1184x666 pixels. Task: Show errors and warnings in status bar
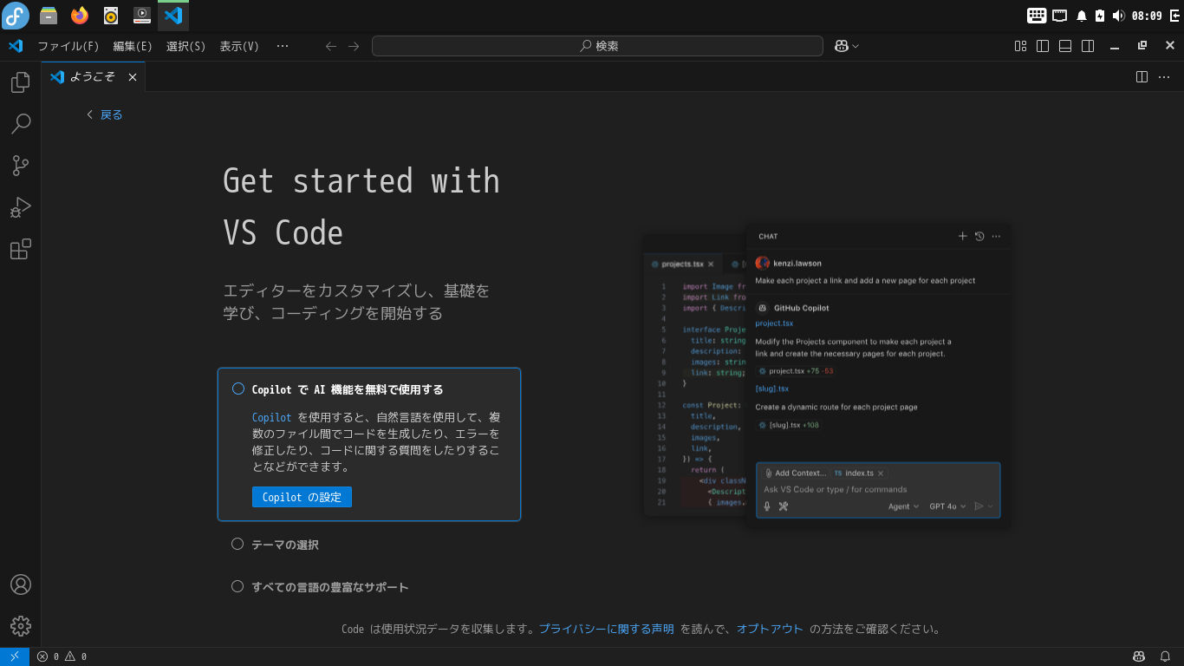(62, 656)
